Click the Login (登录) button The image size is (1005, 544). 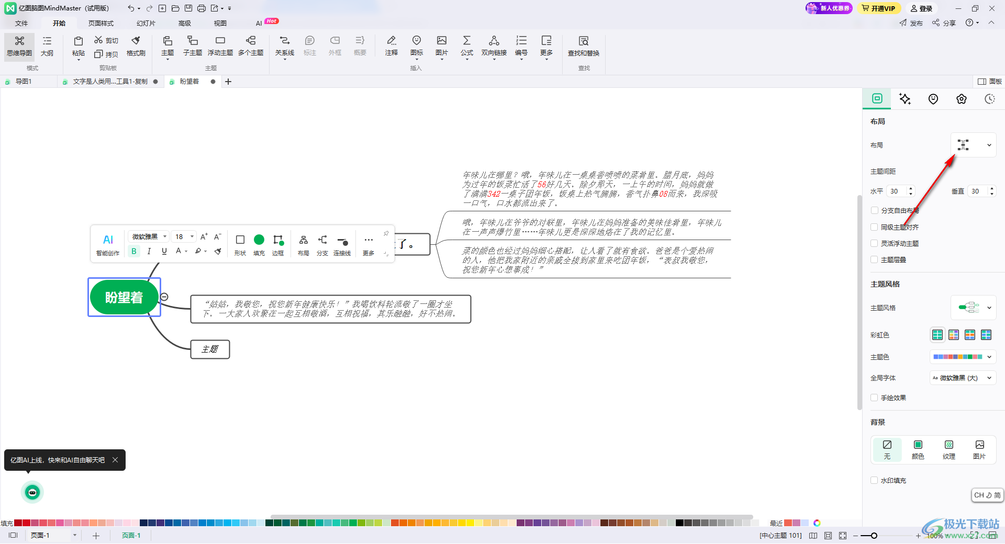point(921,8)
